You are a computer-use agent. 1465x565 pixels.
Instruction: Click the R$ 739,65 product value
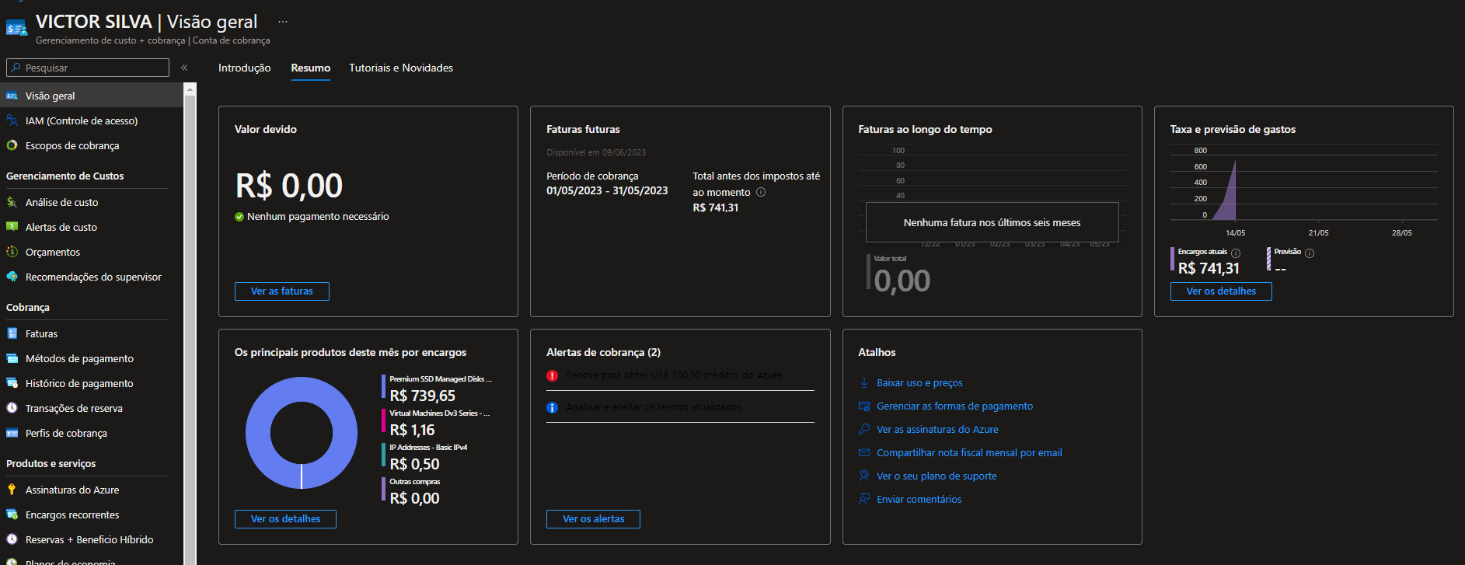click(x=423, y=396)
